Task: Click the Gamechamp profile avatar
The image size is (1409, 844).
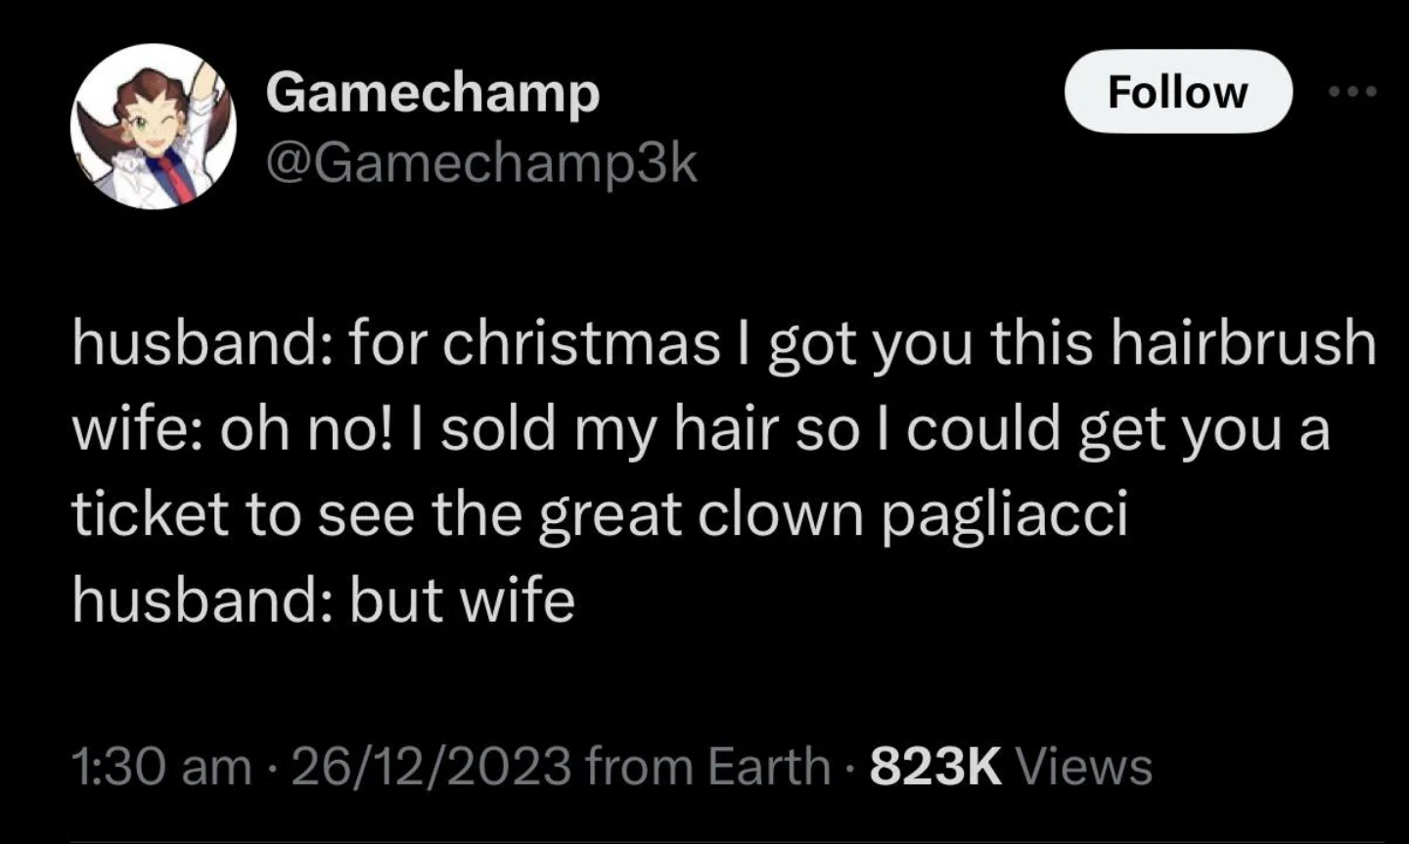Action: [155, 126]
